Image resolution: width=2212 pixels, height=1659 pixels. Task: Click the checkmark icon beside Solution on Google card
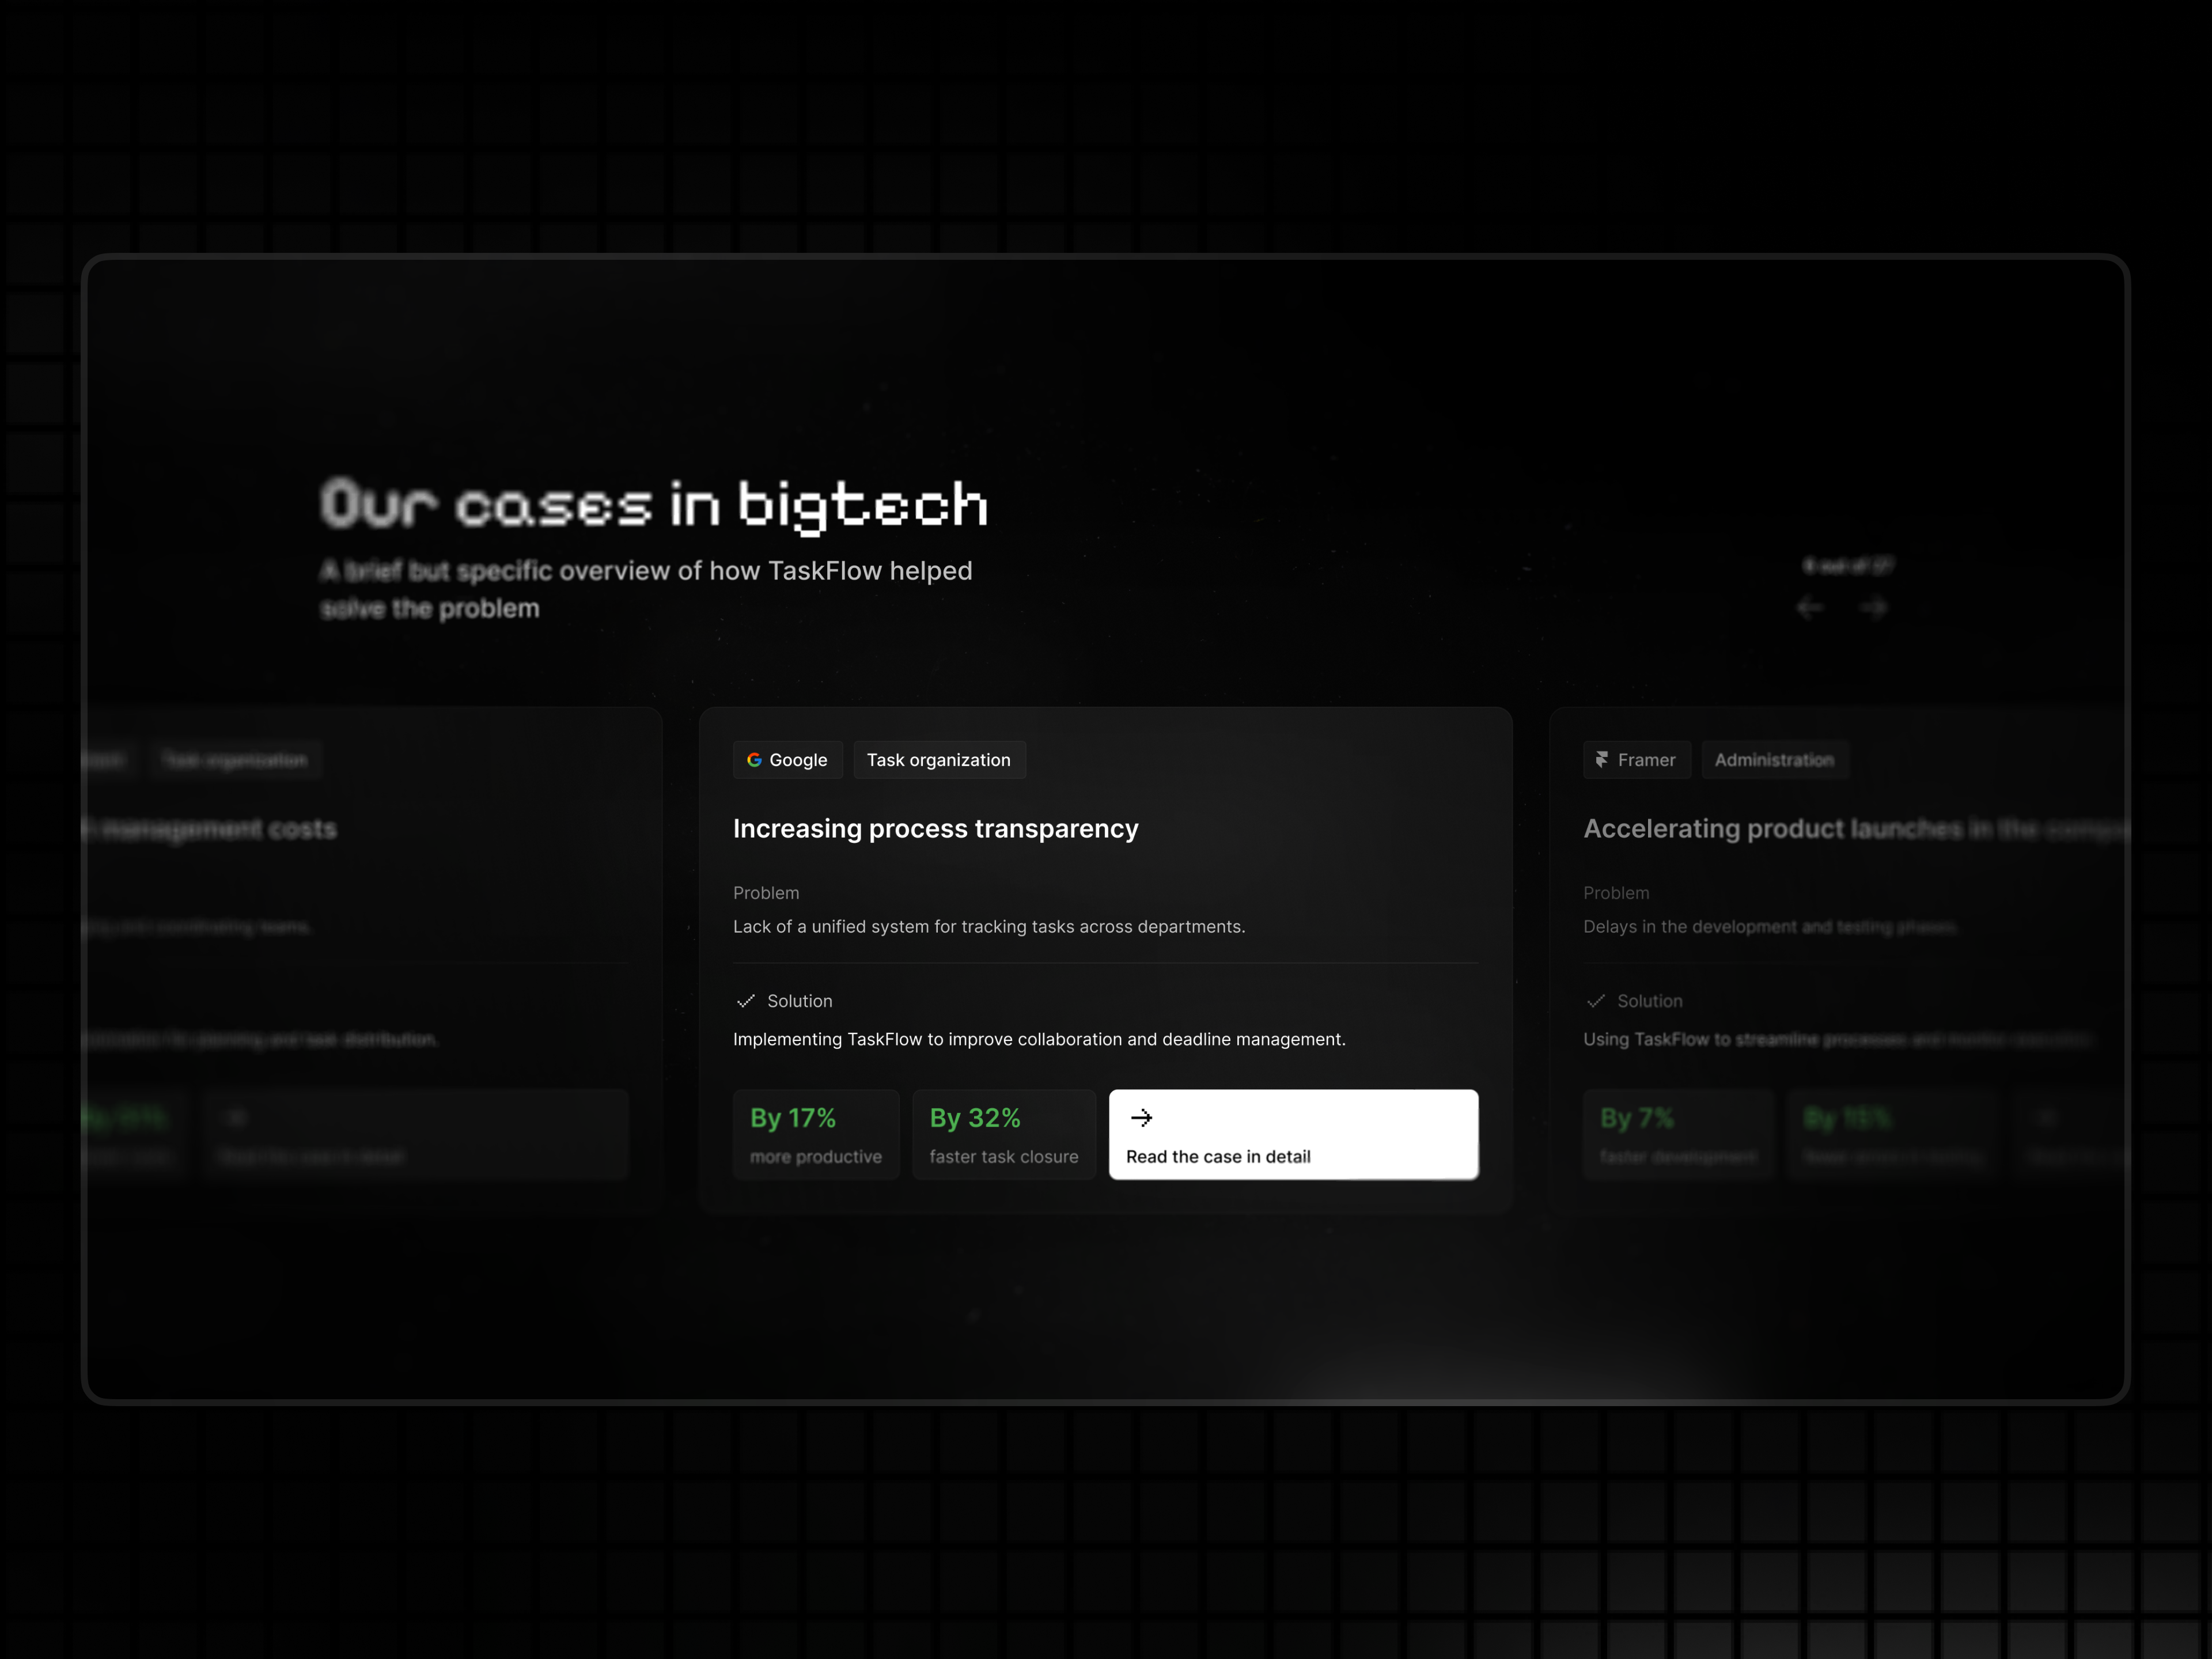click(x=746, y=1001)
